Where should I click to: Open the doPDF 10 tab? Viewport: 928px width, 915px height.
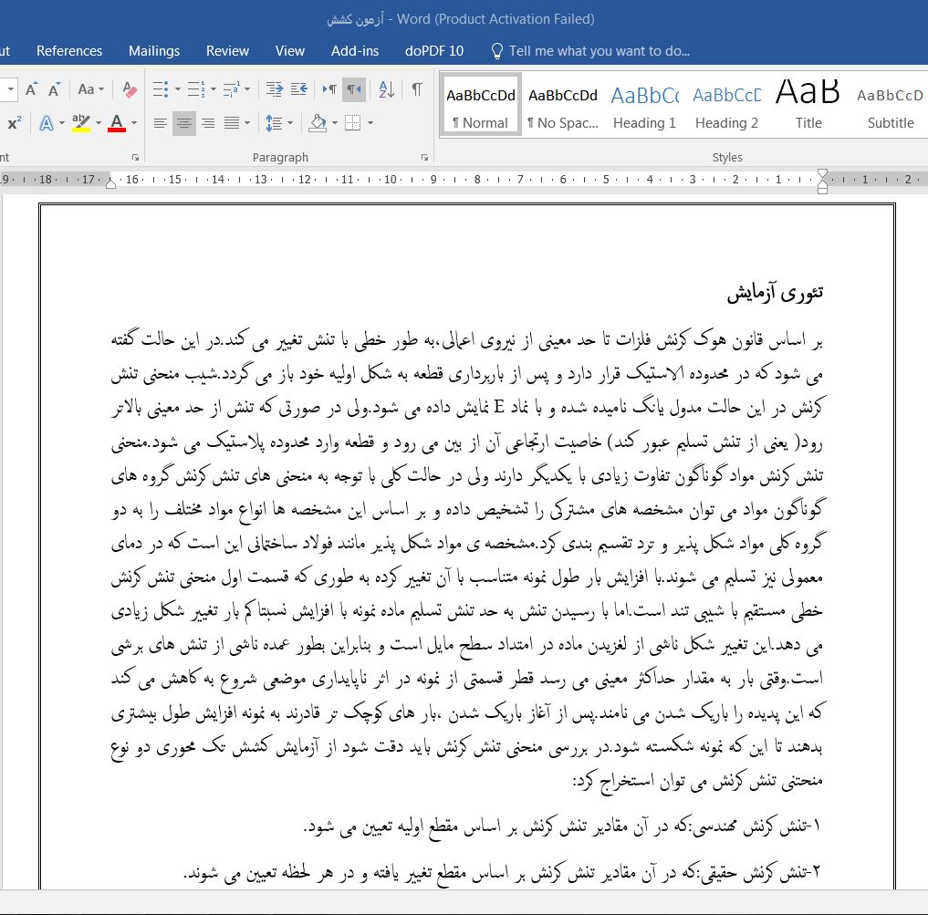[433, 51]
